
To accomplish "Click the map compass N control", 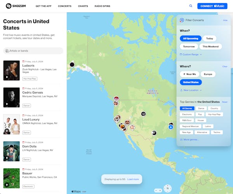I will click(x=167, y=188).
